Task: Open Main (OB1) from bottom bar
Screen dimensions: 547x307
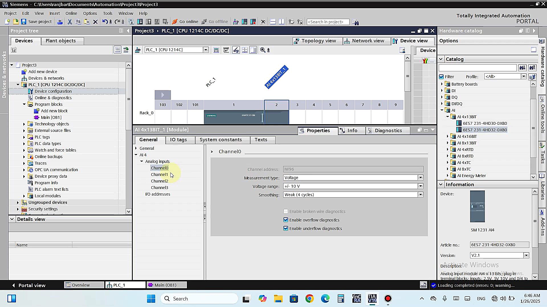Action: click(x=167, y=285)
